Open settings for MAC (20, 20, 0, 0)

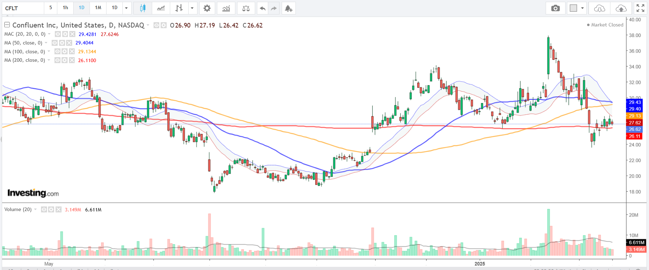(x=65, y=34)
